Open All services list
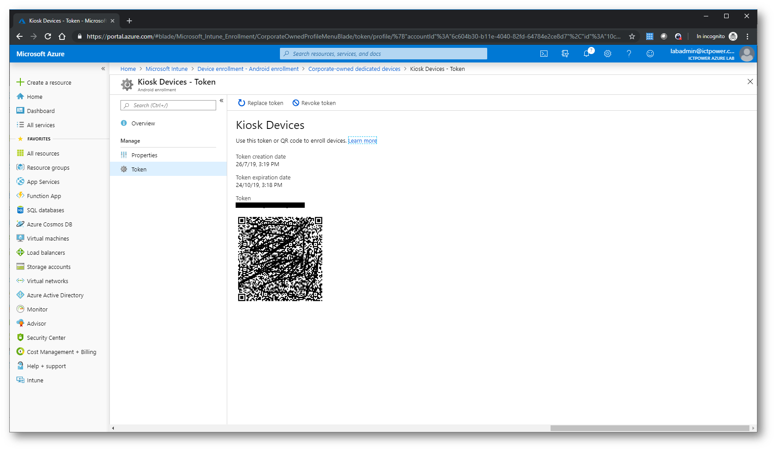 tap(41, 125)
